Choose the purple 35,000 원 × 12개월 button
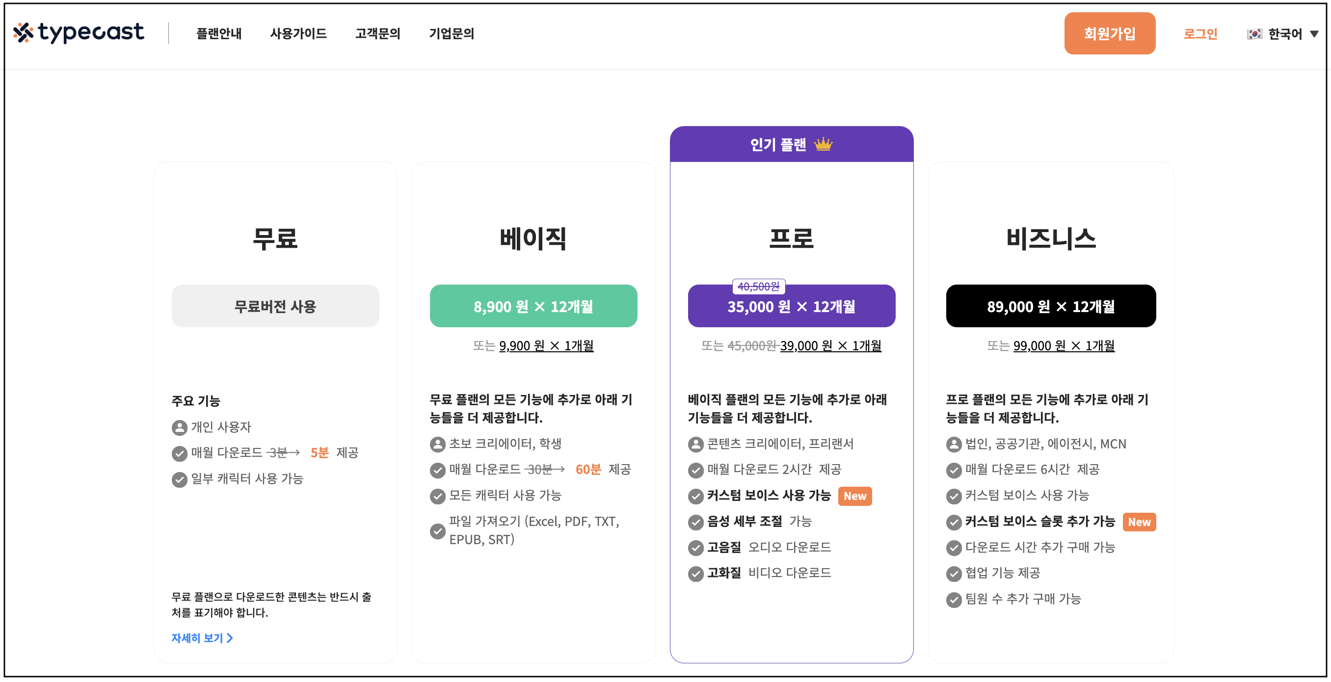Screen dimensions: 1331x682 pyautogui.click(x=791, y=306)
